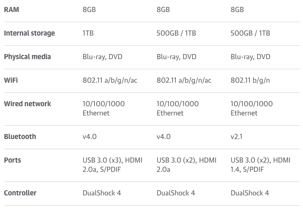Select the last column 8GB RAM value

[237, 10]
